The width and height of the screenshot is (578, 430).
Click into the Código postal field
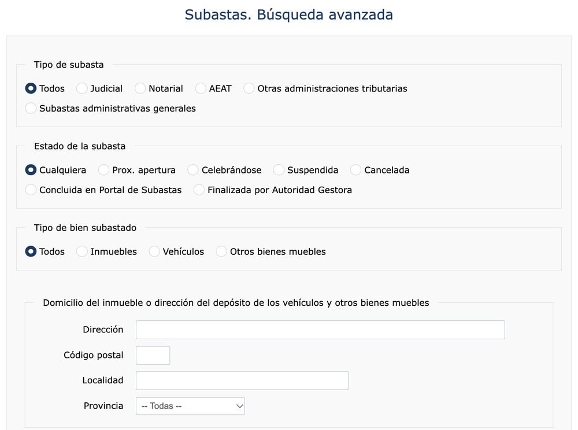click(x=153, y=355)
